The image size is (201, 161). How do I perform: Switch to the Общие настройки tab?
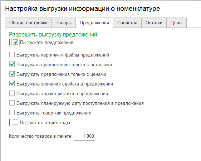click(x=28, y=23)
